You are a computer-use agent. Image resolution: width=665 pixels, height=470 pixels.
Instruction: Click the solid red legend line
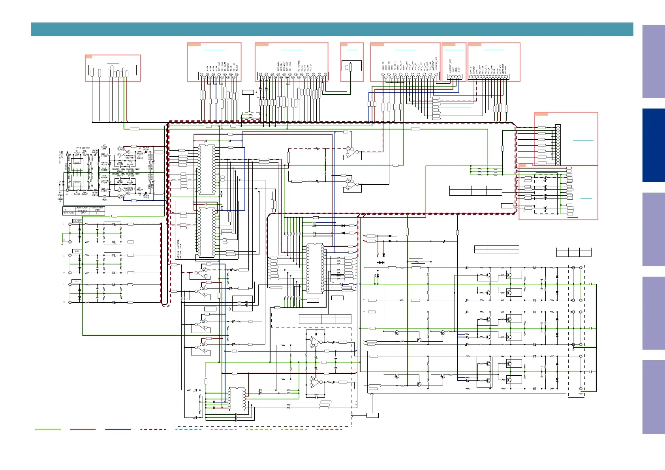pos(83,429)
